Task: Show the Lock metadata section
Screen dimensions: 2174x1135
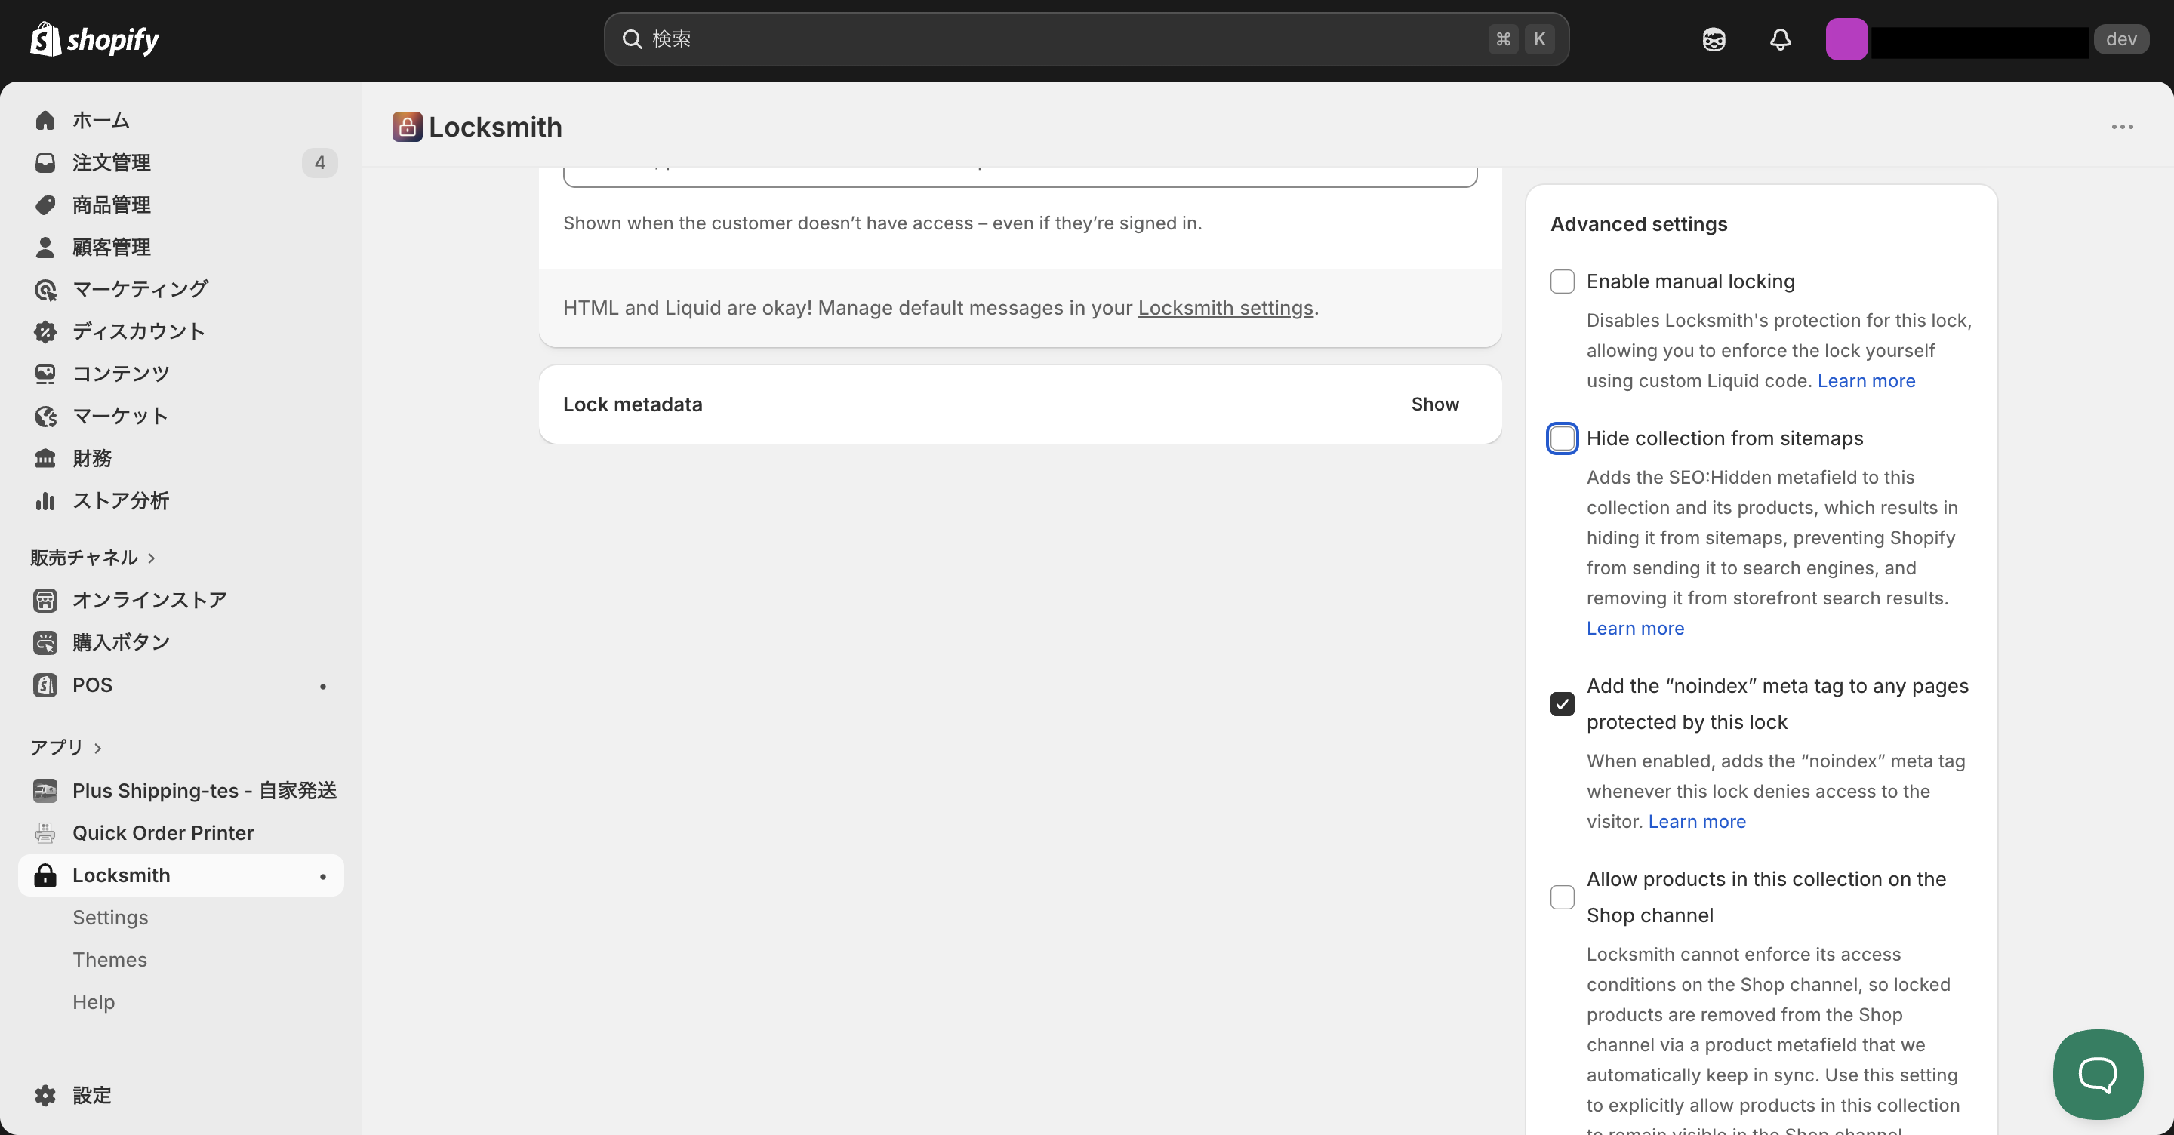Action: [x=1435, y=404]
